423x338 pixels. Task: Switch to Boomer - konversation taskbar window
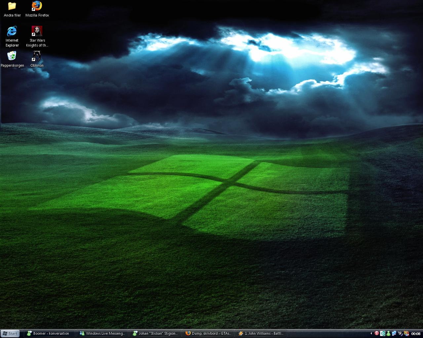point(50,333)
